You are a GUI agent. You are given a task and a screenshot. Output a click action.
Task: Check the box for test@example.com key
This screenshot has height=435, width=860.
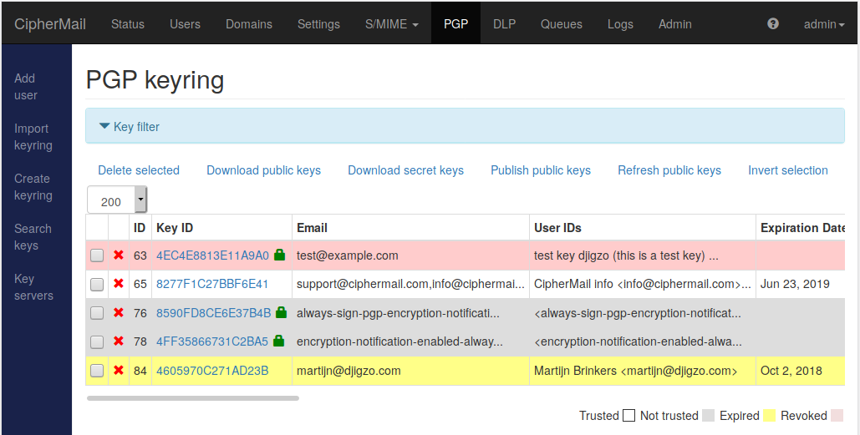(x=97, y=255)
